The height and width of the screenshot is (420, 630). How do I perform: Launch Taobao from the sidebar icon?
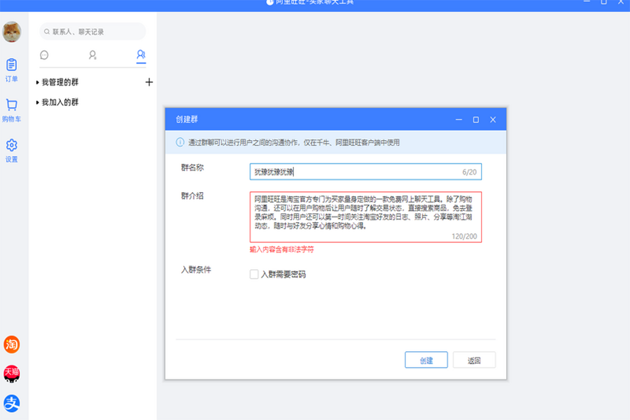[12, 344]
